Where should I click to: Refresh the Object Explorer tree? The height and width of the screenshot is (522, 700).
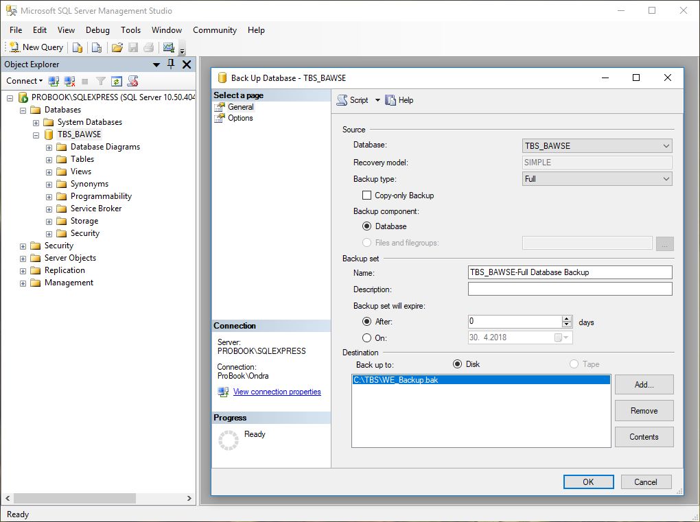tap(117, 81)
